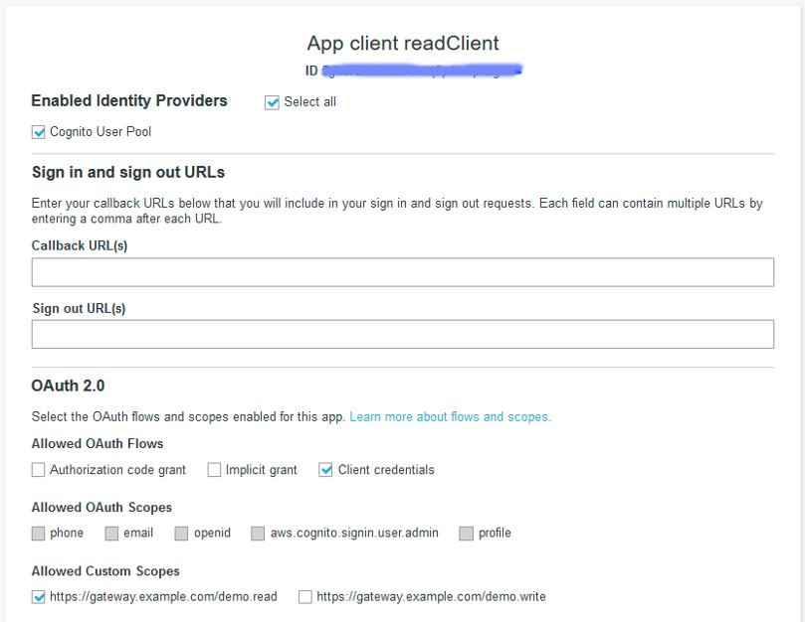Click the OAuth 2.0 section heading
The image size is (805, 622).
tap(67, 386)
